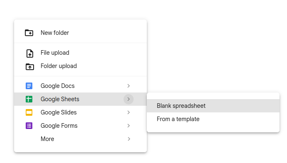Expand the Google Docs submenu arrow
Screen dimensions: 287x163
coord(129,86)
